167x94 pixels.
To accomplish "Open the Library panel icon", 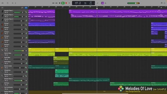I will click(x=3, y=3).
